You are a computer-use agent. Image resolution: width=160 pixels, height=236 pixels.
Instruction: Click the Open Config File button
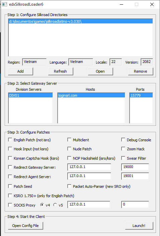pos(25,226)
